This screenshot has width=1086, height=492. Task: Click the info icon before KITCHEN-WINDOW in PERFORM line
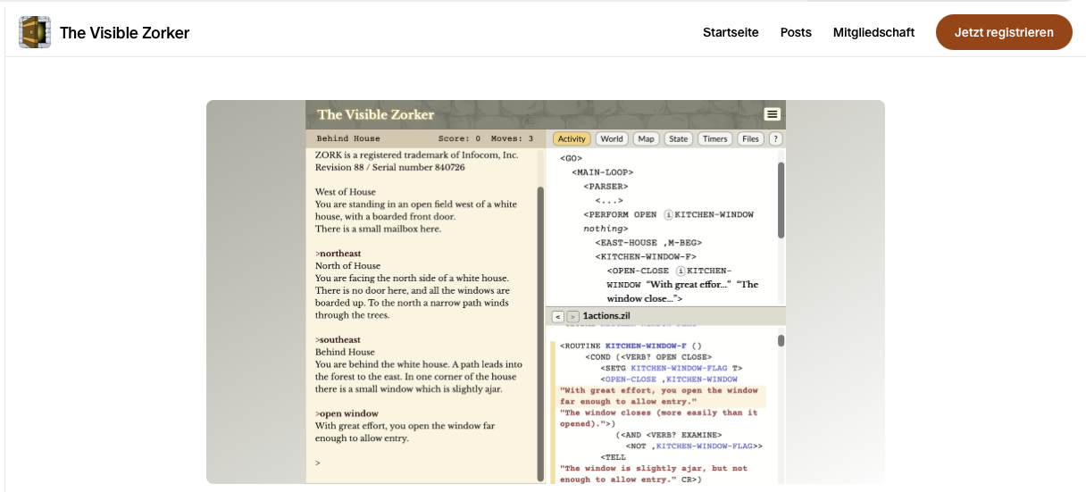[x=667, y=215]
